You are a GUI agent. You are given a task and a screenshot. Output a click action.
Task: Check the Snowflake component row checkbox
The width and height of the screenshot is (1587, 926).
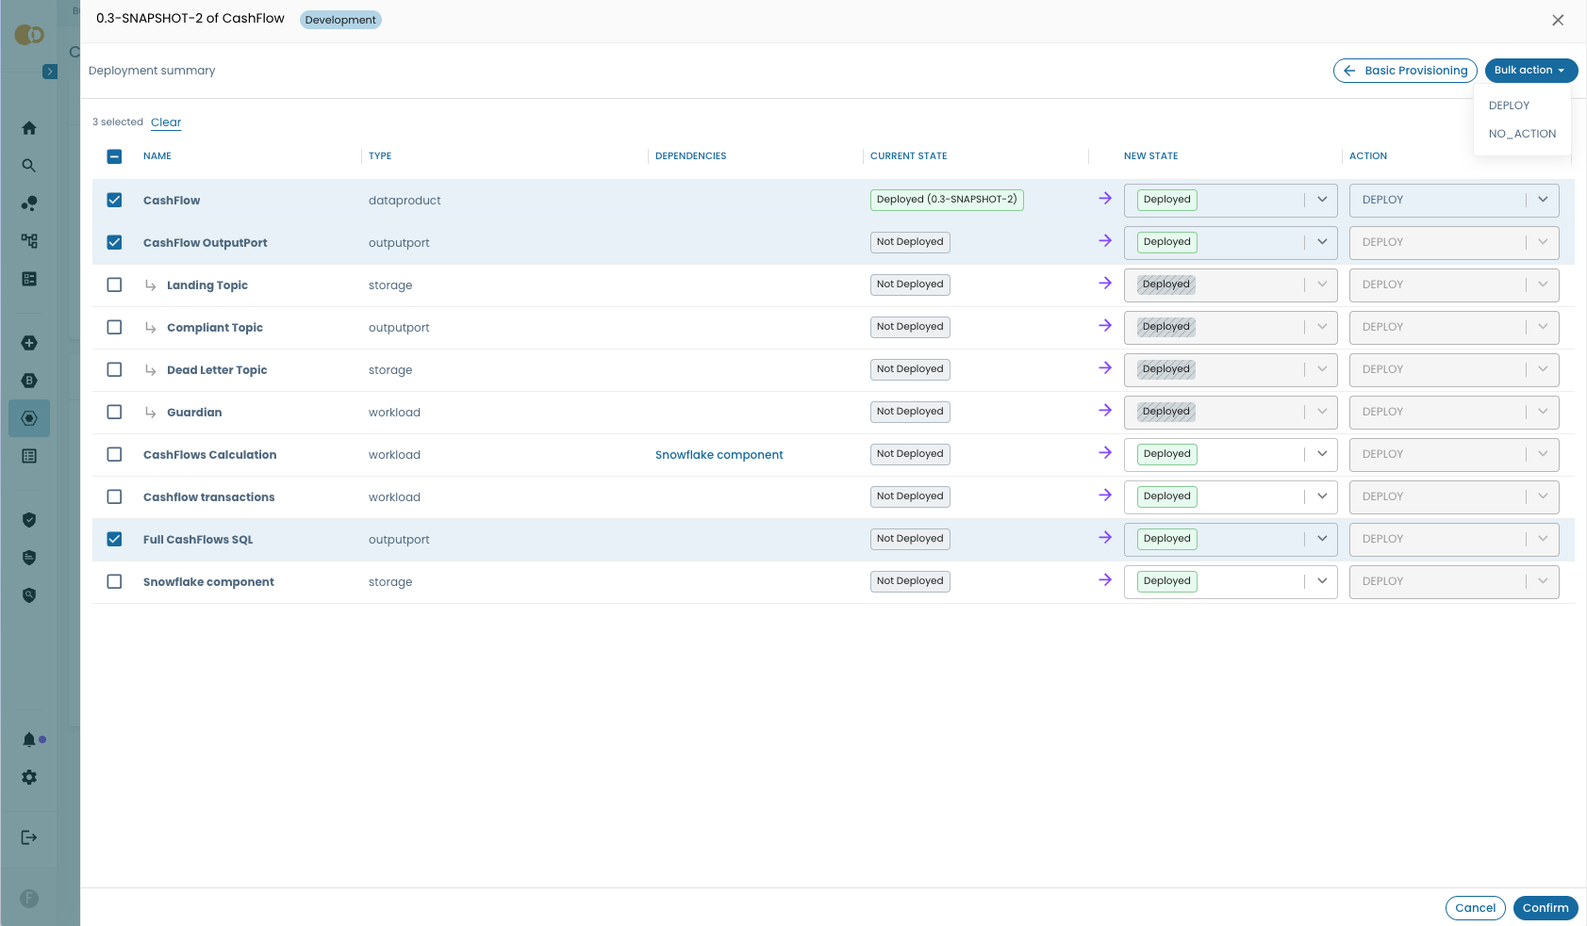114,581
